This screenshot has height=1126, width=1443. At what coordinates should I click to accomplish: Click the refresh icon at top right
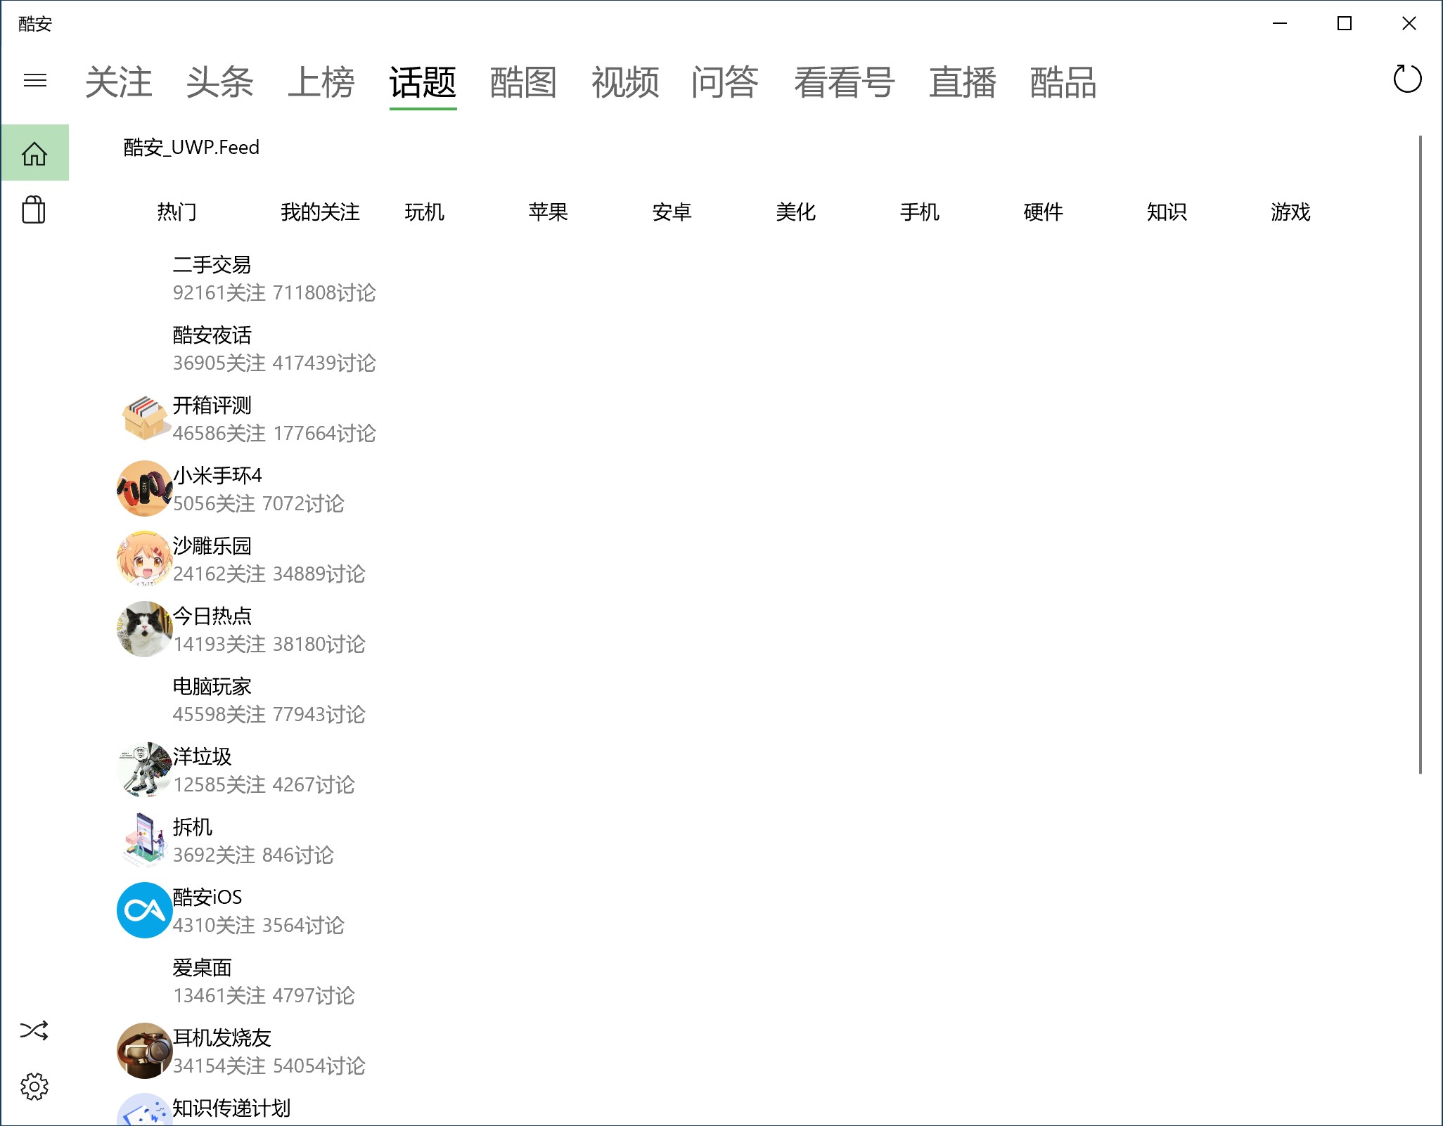(x=1407, y=79)
